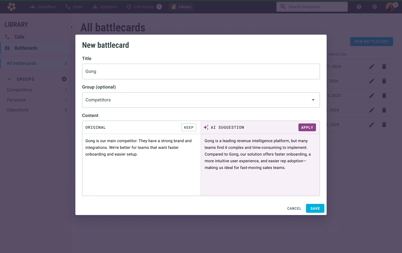Click the user profile avatar
Viewport: 402px width, 253px height.
tap(390, 7)
